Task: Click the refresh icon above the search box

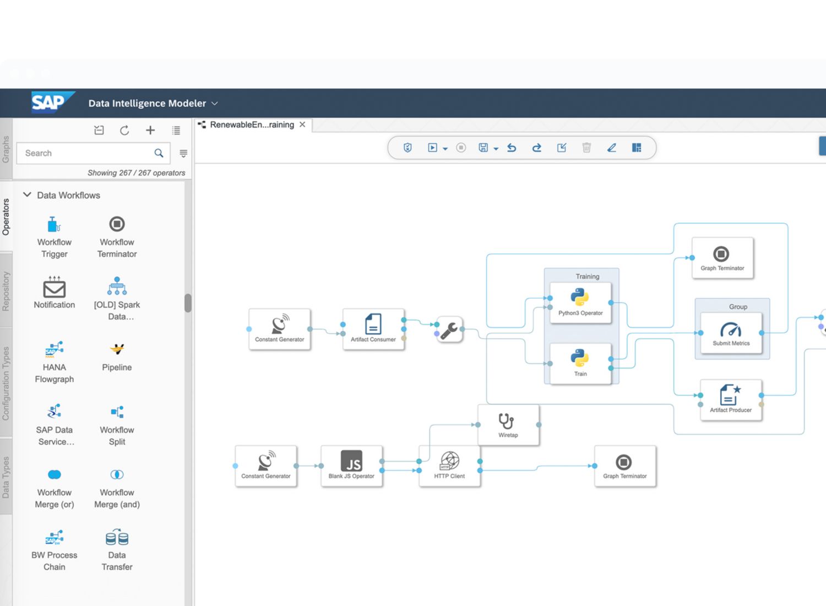Action: 124,131
